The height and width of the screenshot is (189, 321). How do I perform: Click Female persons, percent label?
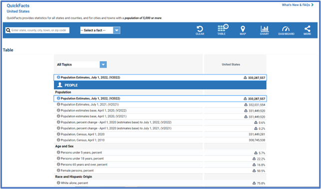[77, 170]
